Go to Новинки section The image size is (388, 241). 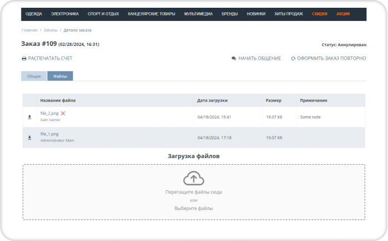pos(256,14)
